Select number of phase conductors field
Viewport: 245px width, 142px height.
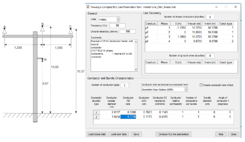coord(210,17)
